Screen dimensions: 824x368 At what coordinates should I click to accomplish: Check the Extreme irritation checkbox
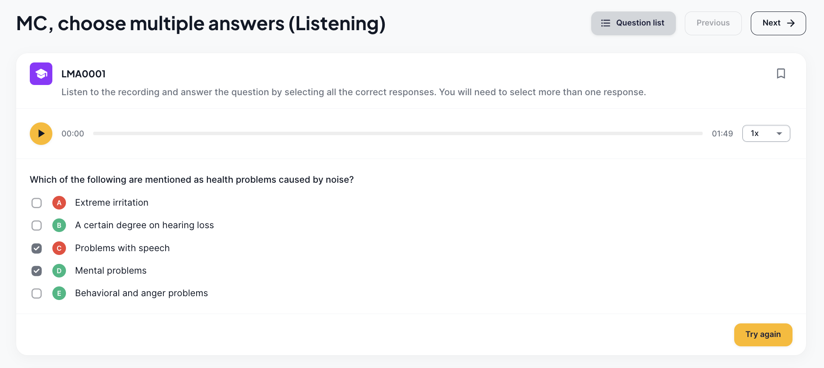pos(37,203)
